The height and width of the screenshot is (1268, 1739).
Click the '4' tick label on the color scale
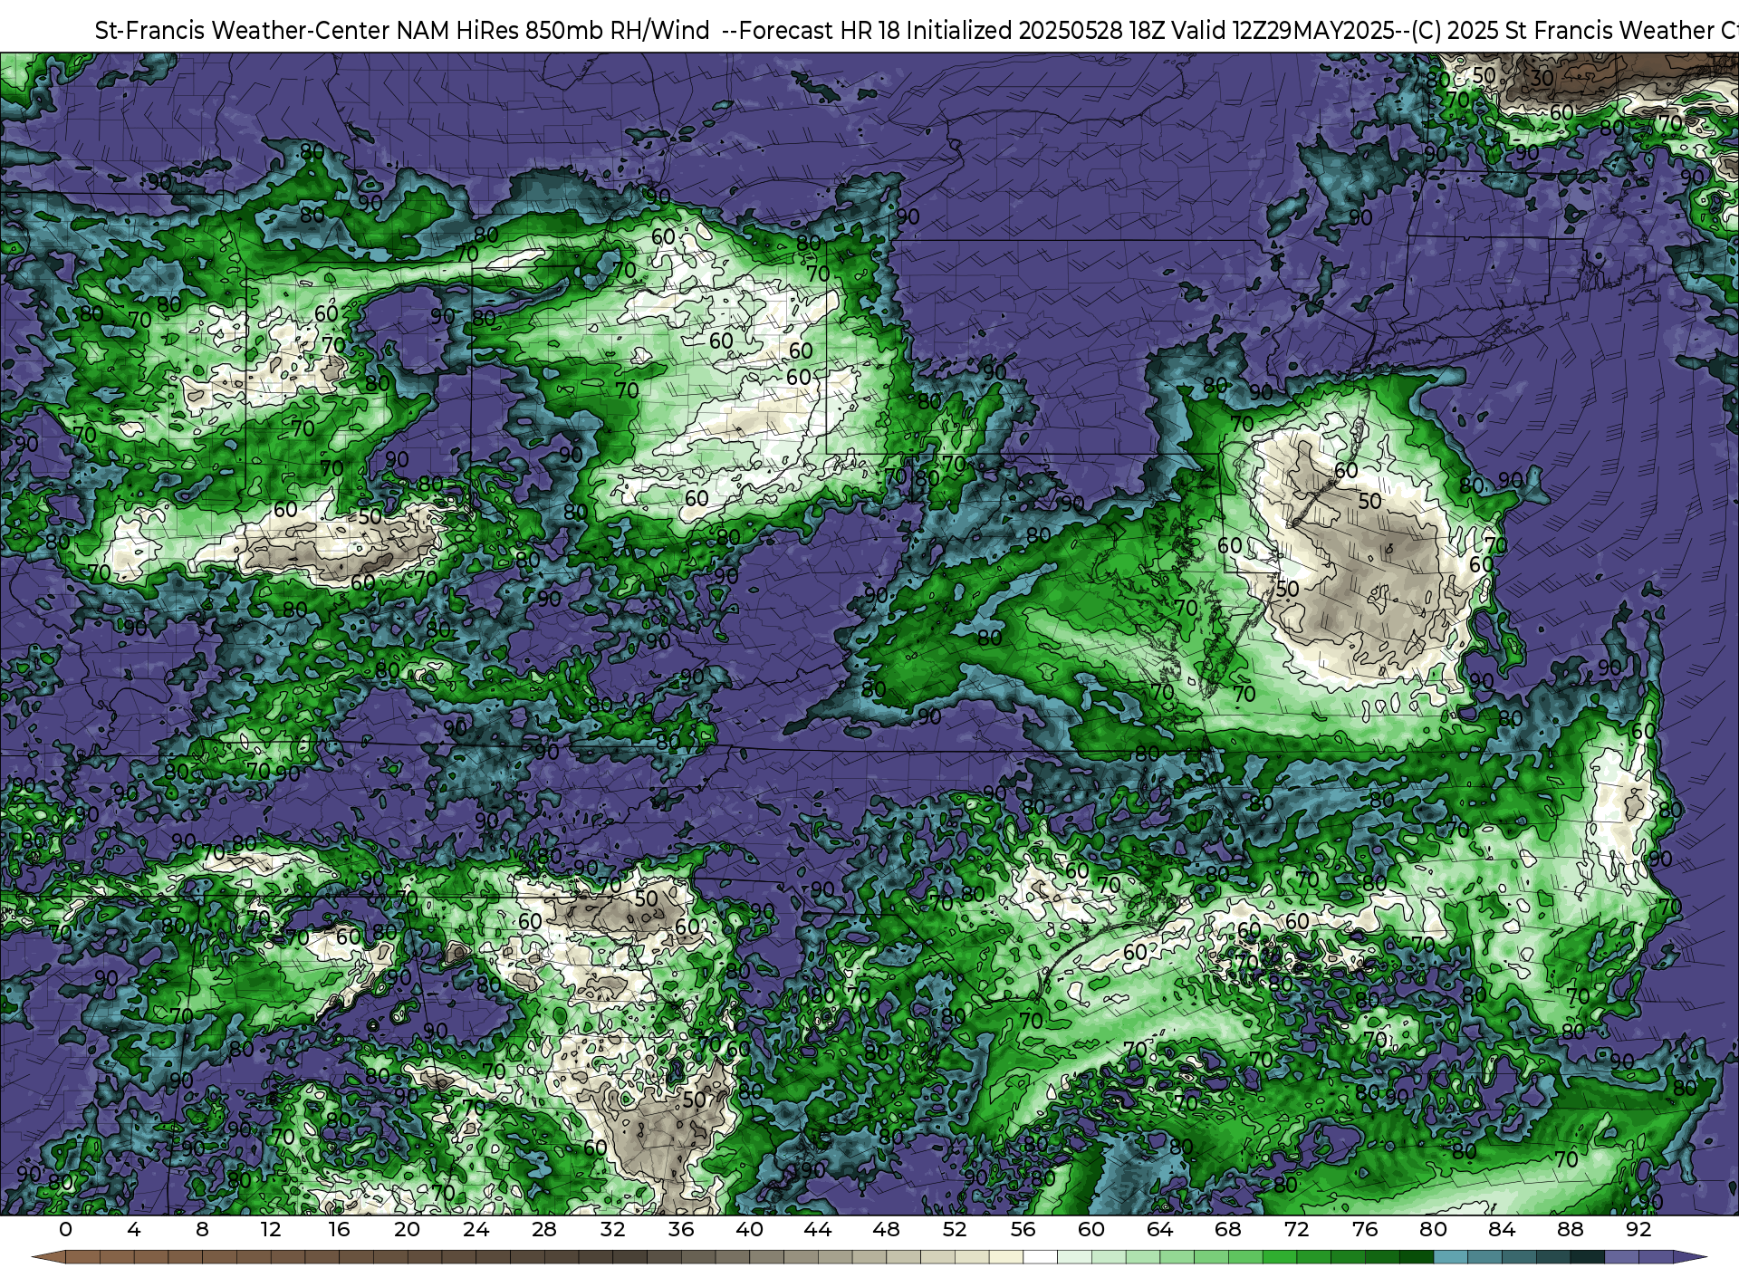click(134, 1230)
